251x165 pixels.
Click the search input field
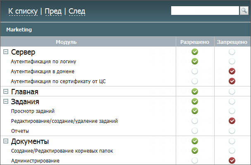tap(205, 11)
